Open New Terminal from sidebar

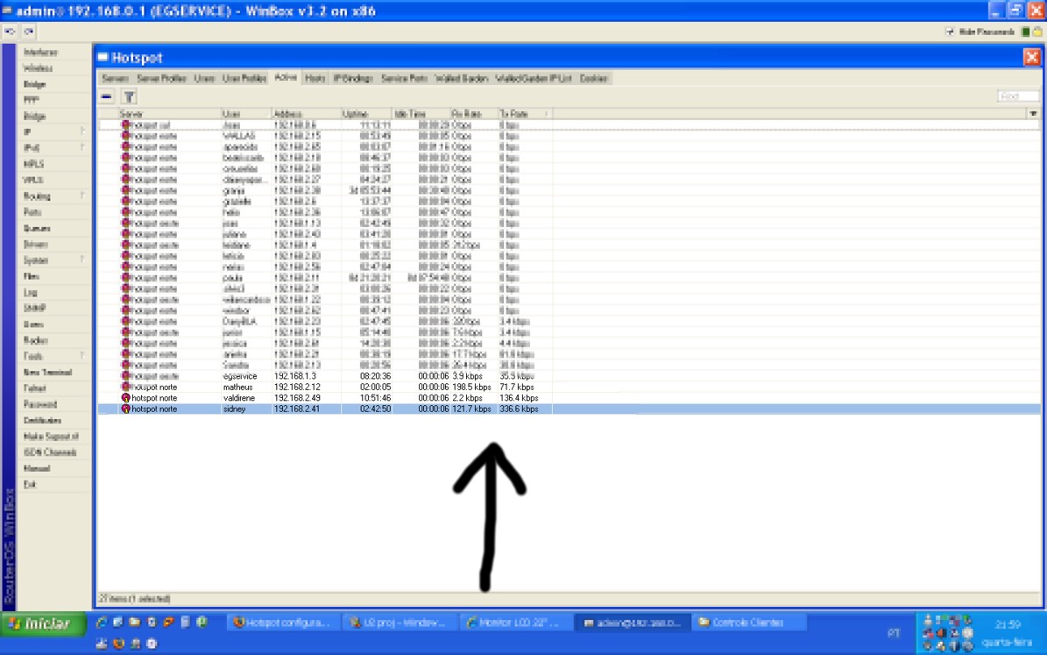pos(47,373)
